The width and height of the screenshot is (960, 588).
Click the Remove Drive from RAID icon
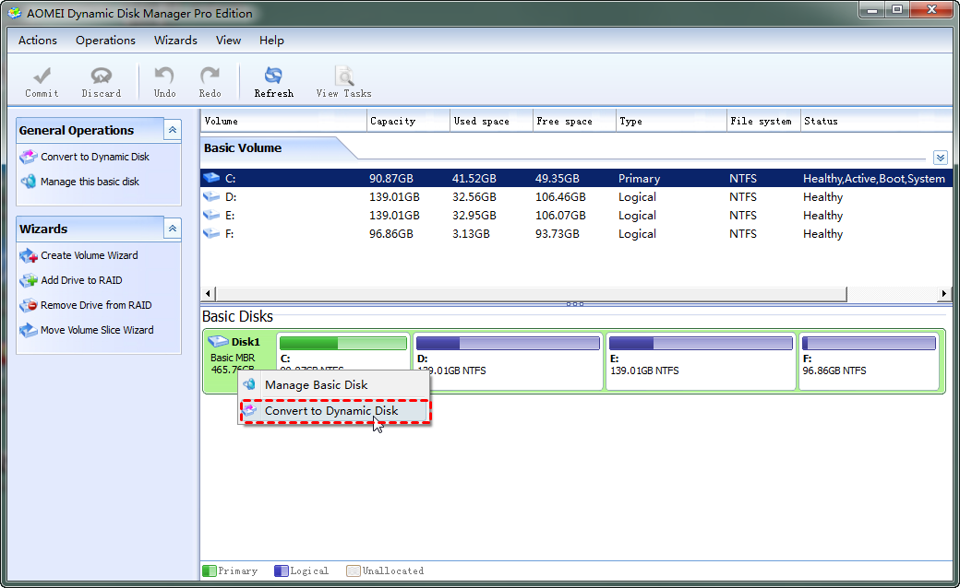click(29, 305)
